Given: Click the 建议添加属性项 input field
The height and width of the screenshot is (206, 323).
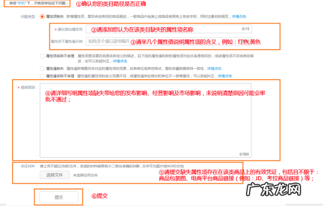Looking at the screenshot, I should (x=169, y=29).
